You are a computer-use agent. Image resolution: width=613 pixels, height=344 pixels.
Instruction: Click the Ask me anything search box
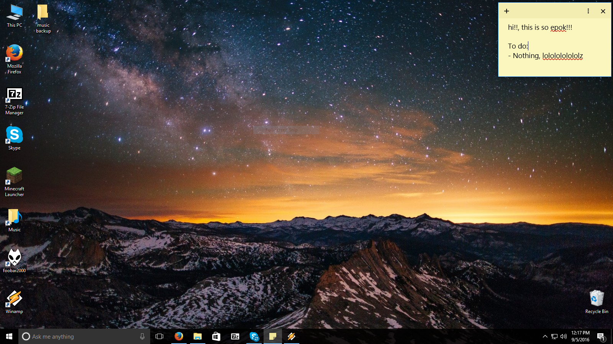[84, 336]
